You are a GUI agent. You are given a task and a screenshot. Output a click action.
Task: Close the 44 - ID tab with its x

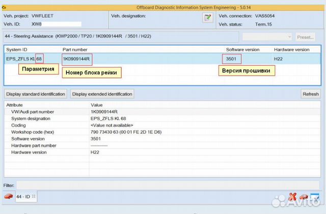(34, 196)
